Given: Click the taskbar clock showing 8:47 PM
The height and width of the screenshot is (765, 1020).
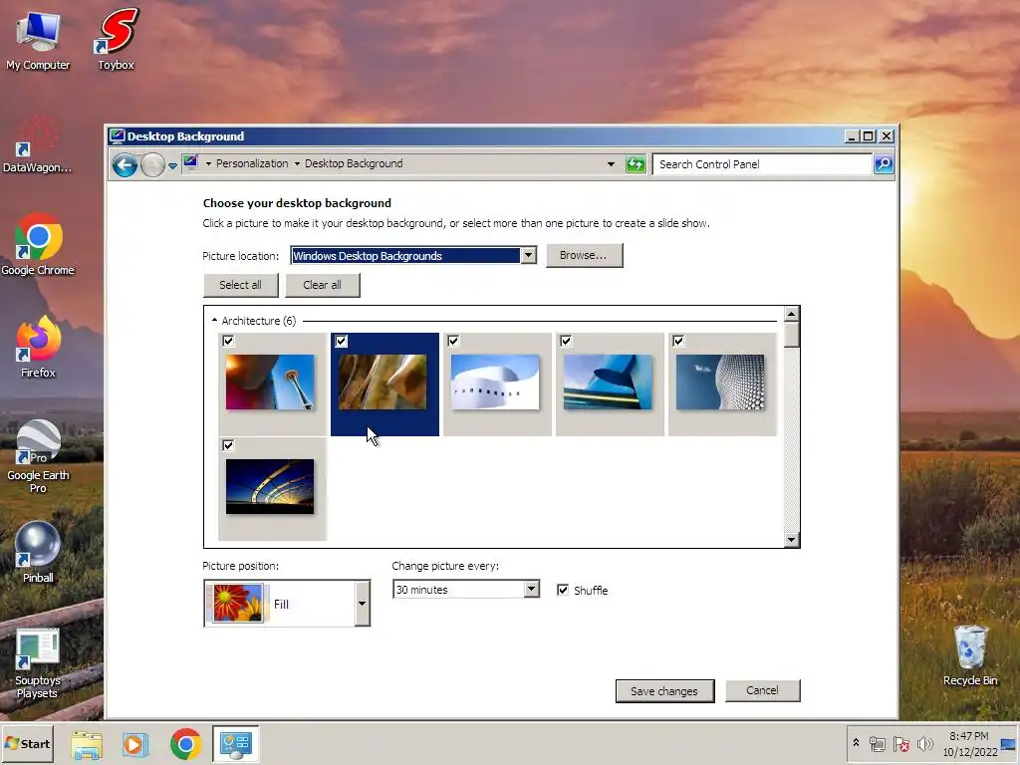Looking at the screenshot, I should tap(969, 743).
